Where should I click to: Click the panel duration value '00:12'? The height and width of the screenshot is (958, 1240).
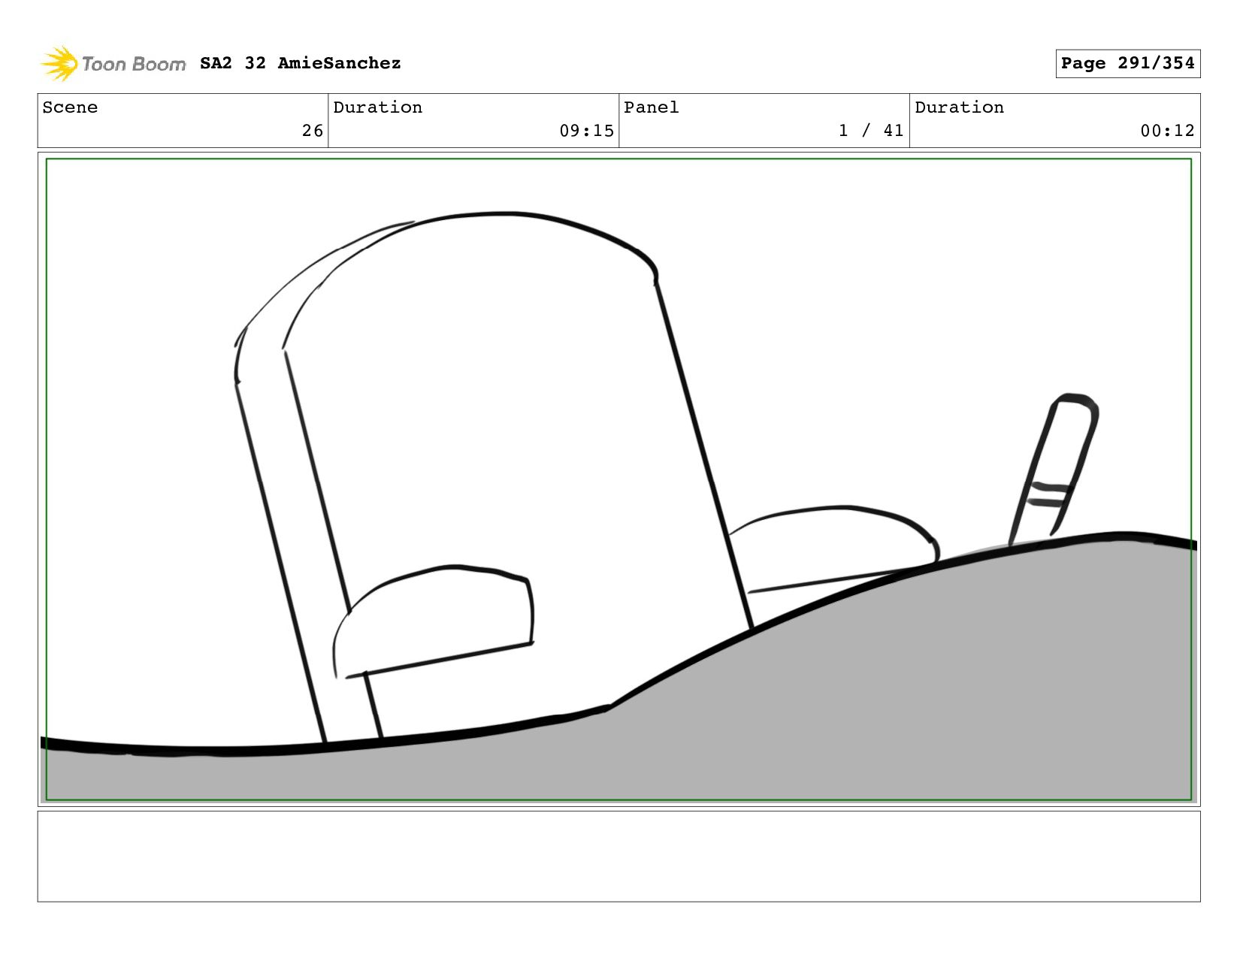tap(1167, 131)
